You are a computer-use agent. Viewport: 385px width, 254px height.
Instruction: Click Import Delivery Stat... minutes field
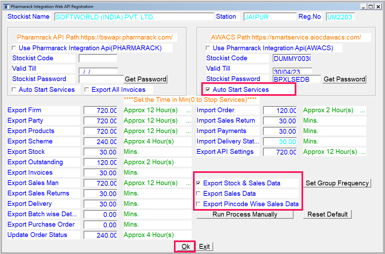[x=280, y=142]
